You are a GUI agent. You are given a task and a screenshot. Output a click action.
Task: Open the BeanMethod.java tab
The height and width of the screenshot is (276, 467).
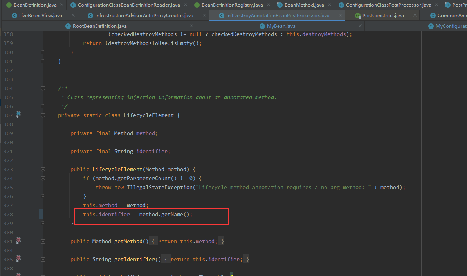click(304, 5)
